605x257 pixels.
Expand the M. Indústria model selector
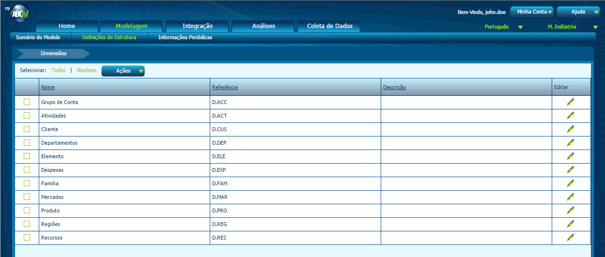(573, 27)
